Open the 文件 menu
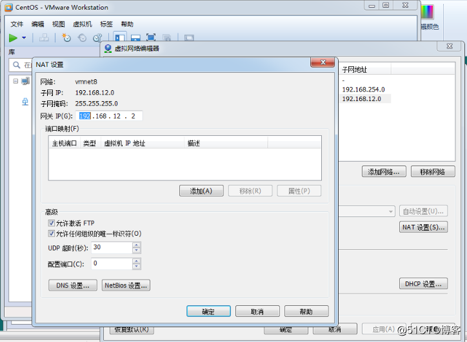467x342 pixels. (x=17, y=24)
